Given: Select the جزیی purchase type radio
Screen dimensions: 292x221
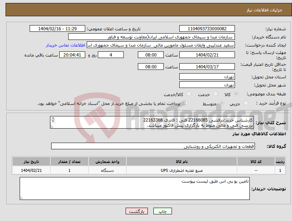Looking at the screenshot, I should pos(246,103).
